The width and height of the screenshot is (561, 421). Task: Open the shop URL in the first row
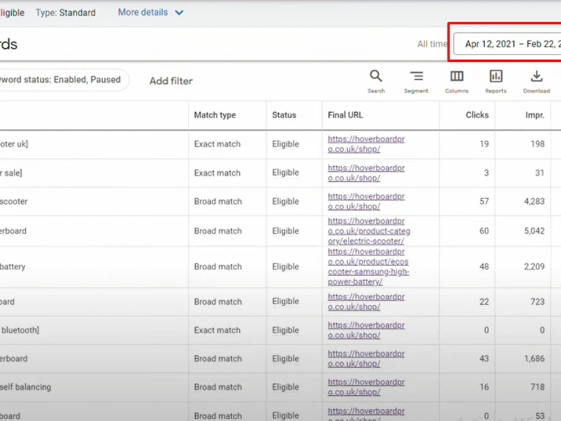pyautogui.click(x=366, y=144)
